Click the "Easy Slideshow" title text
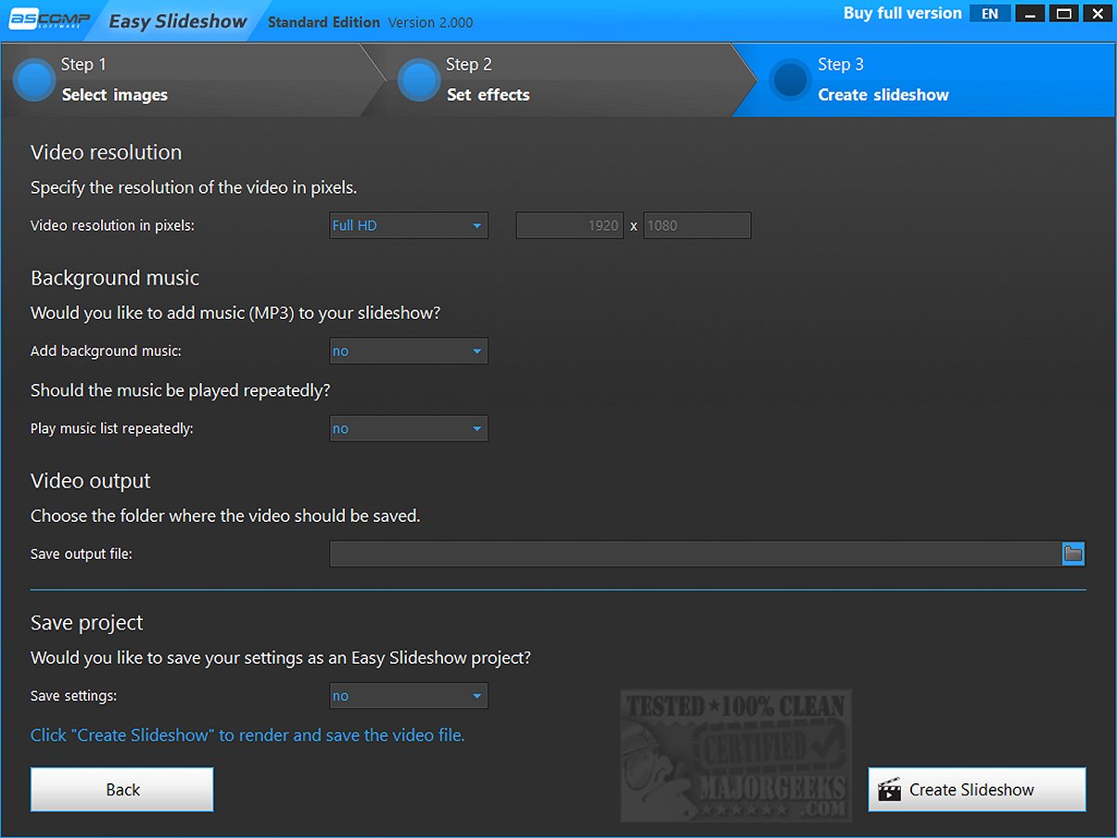 178,21
